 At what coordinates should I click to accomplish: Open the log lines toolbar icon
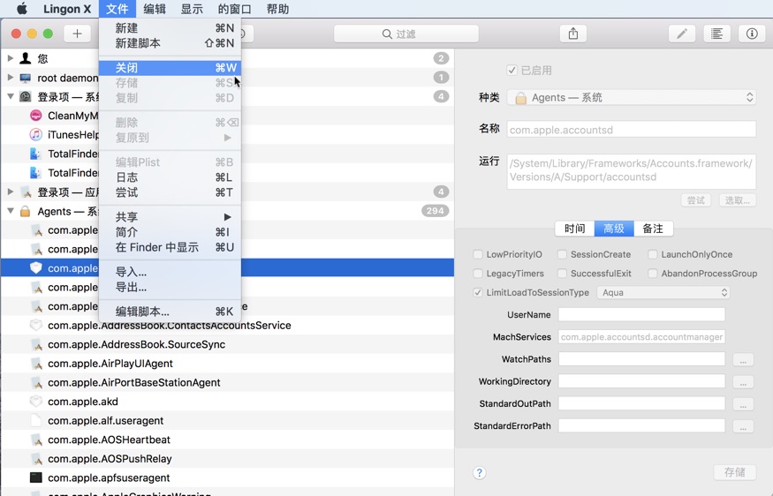pos(716,34)
